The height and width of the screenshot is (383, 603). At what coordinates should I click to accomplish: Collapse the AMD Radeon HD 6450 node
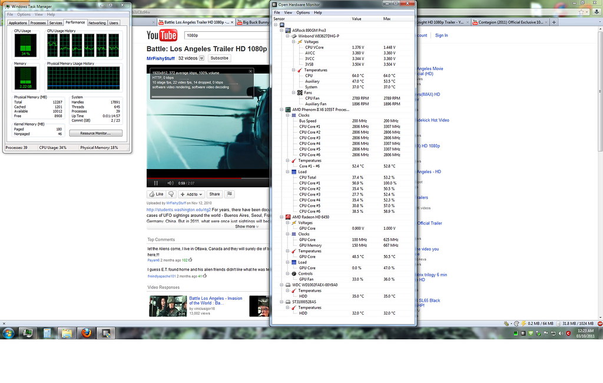281,217
